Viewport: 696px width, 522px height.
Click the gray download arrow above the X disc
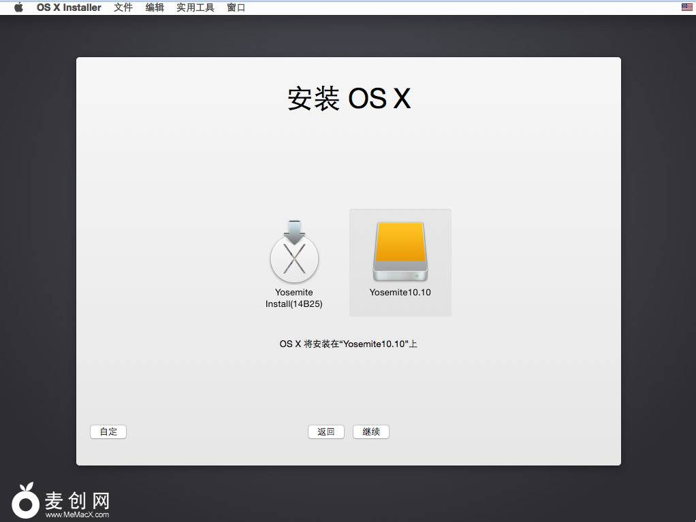pyautogui.click(x=294, y=231)
